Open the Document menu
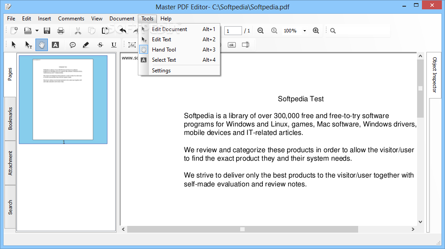The width and height of the screenshot is (445, 249). [122, 19]
